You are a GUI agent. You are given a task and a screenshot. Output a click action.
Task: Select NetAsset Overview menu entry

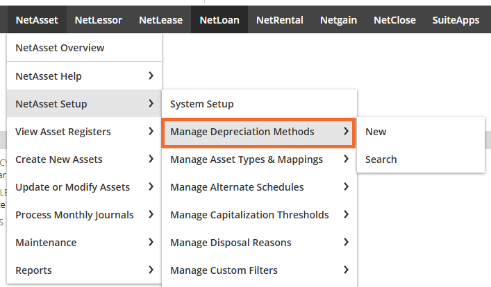84,48
